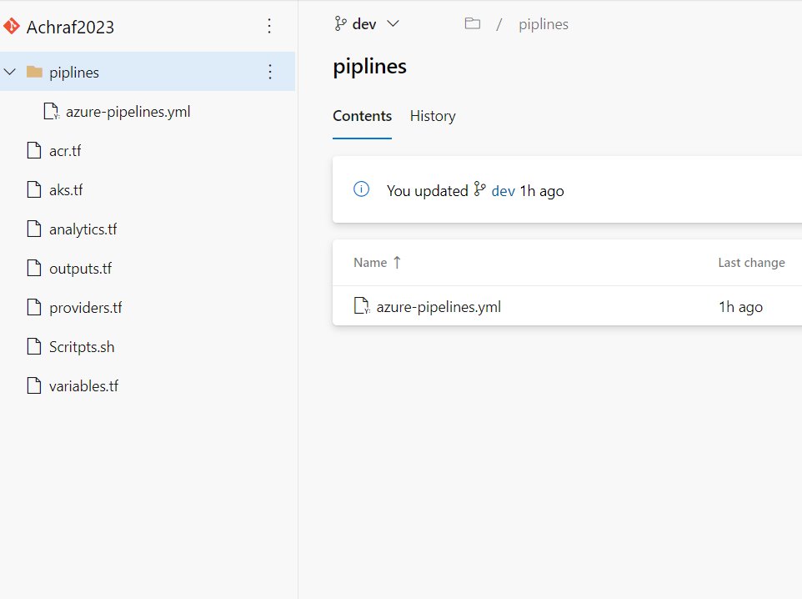Open azure-pipelines.yml from the contents table
Viewport: 802px width, 599px height.
pyautogui.click(x=439, y=306)
